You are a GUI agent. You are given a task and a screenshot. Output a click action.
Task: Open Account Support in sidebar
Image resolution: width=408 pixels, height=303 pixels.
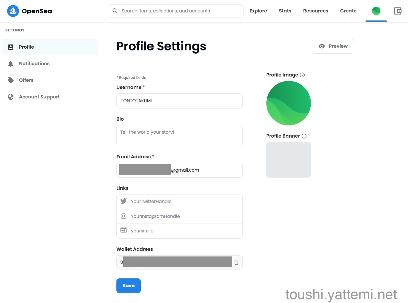click(x=39, y=97)
